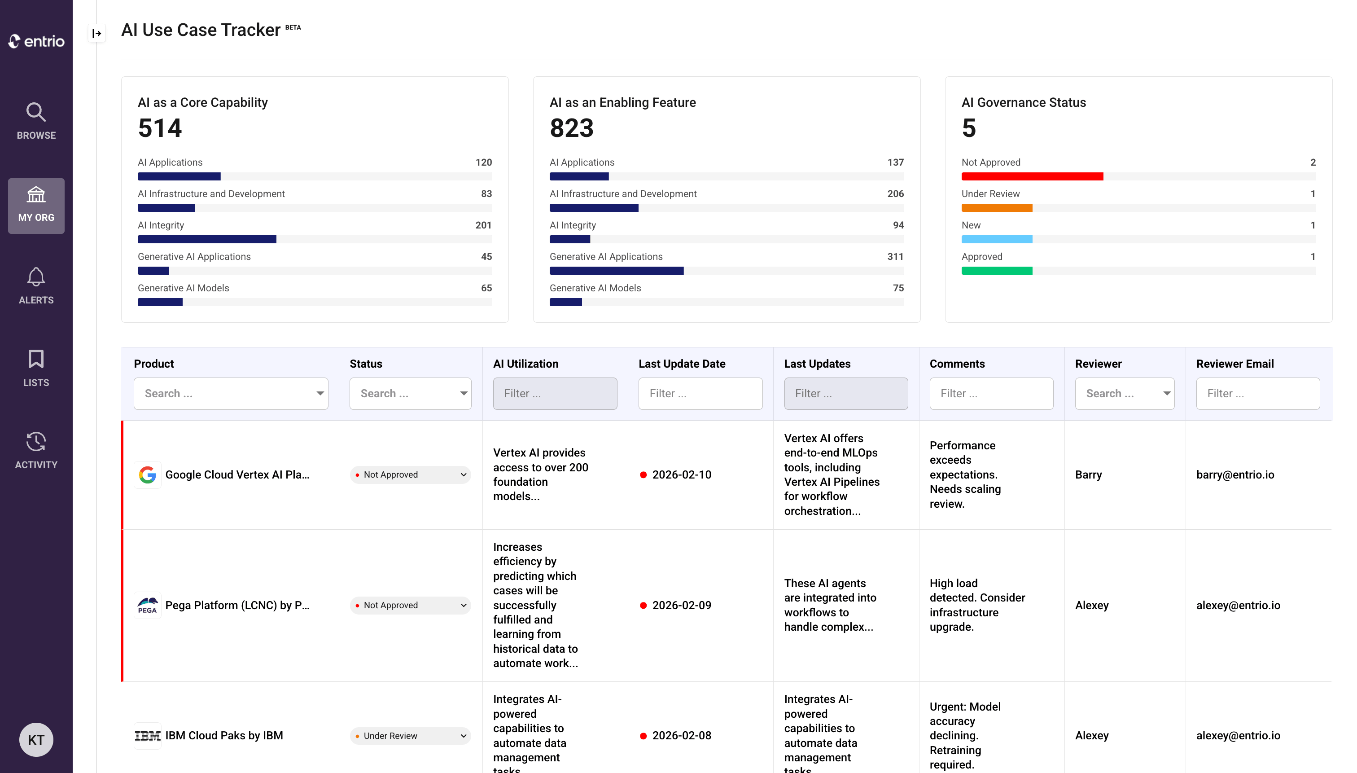Viewport: 1357px width, 773px height.
Task: Open IBM Cloud Paks by IBM link
Action: [224, 736]
